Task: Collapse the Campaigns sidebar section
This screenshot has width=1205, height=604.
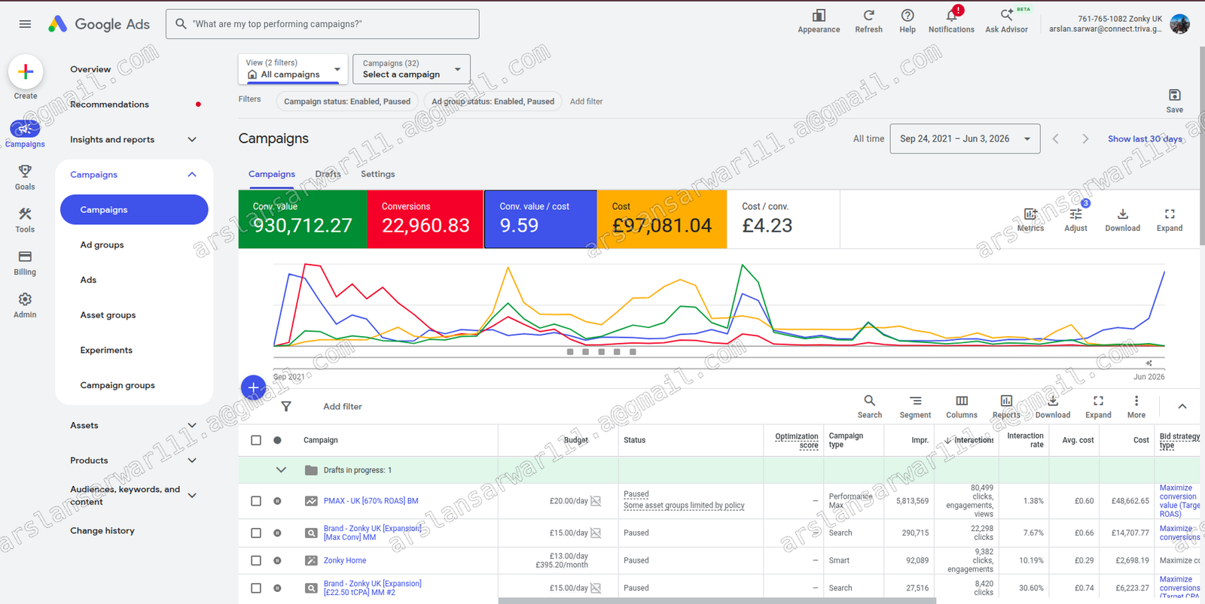Action: point(192,175)
